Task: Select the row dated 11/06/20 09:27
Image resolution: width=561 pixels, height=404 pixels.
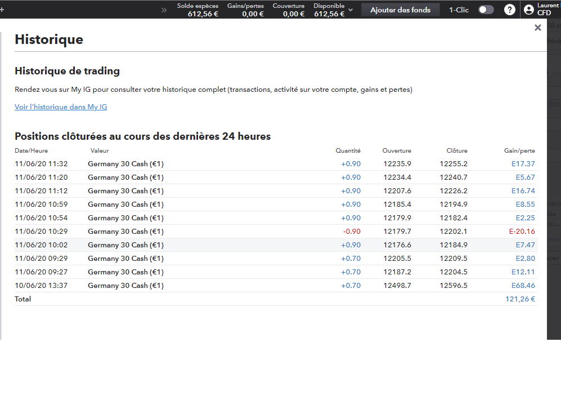Action: click(276, 272)
